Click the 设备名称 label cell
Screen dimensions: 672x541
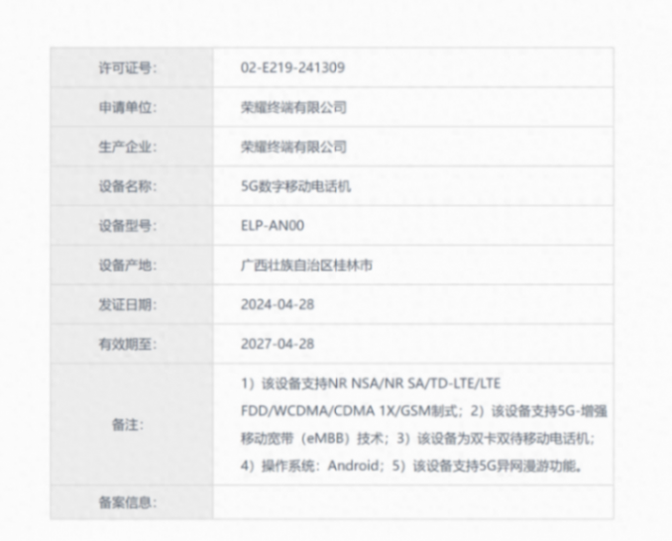click(x=128, y=186)
